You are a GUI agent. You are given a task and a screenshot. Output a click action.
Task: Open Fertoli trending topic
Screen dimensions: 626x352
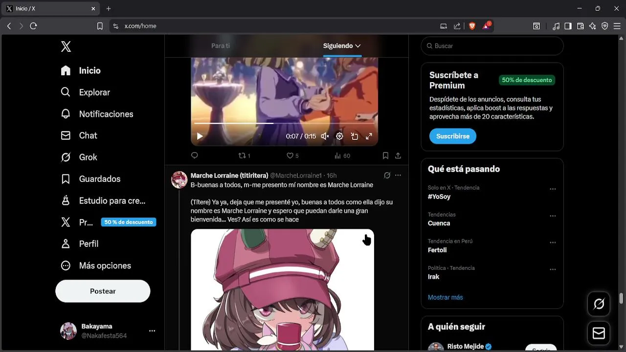[x=437, y=250]
